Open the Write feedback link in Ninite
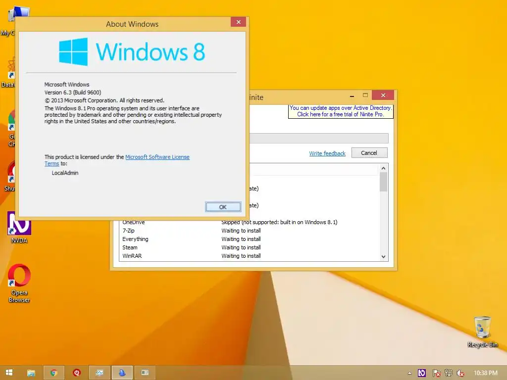This screenshot has height=380, width=507. pyautogui.click(x=327, y=153)
